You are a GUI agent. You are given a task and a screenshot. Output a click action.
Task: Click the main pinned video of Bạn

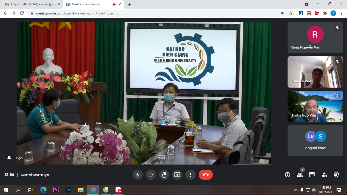(144, 93)
